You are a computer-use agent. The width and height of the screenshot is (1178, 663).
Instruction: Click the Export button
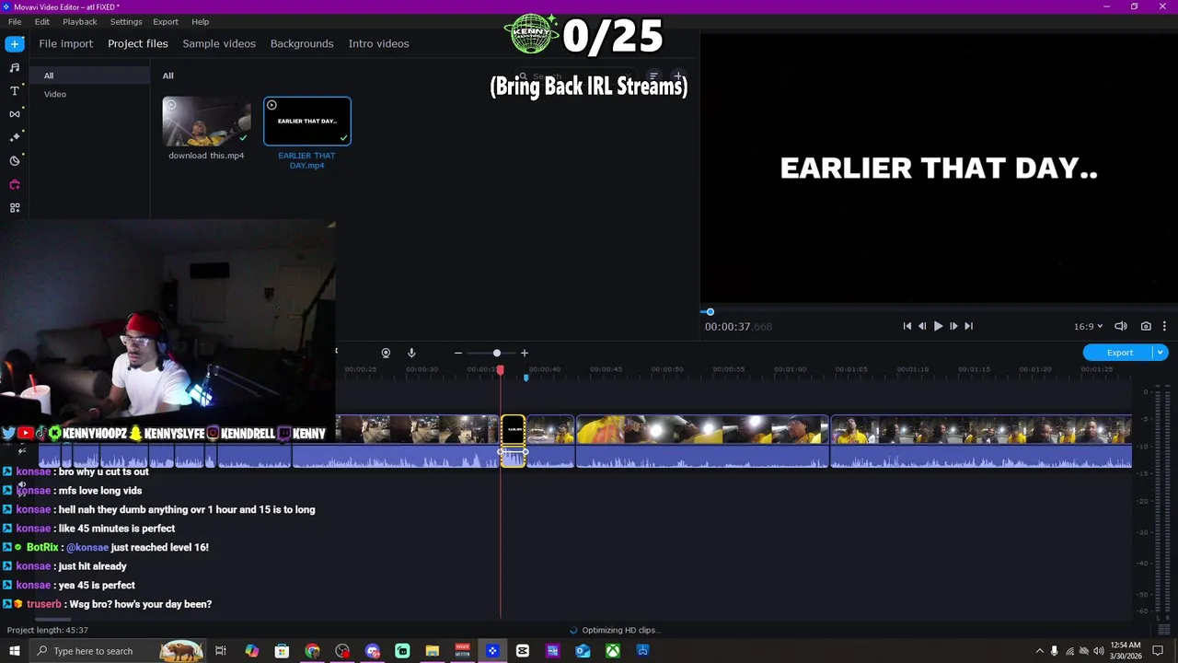(1119, 353)
